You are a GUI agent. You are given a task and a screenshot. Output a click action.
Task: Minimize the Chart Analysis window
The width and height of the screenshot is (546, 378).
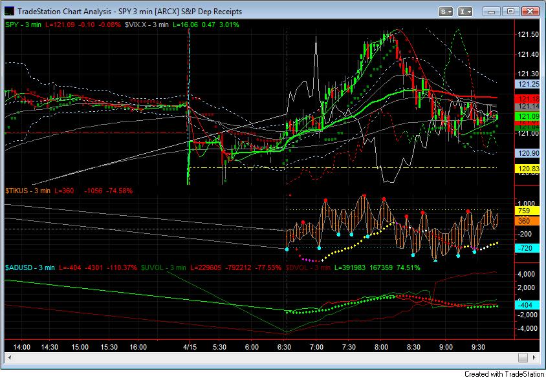coord(491,12)
